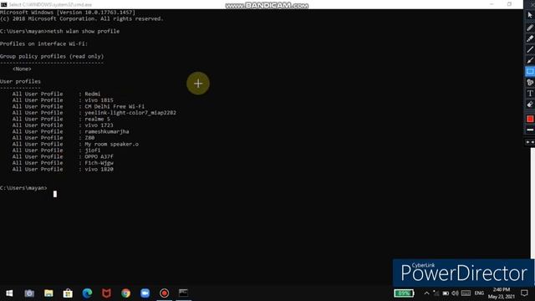Show hidden system tray icons
The width and height of the screenshot is (535, 301).
426,293
